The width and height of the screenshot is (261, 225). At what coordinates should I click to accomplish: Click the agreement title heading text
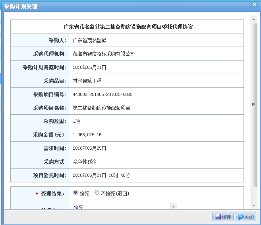tap(128, 27)
